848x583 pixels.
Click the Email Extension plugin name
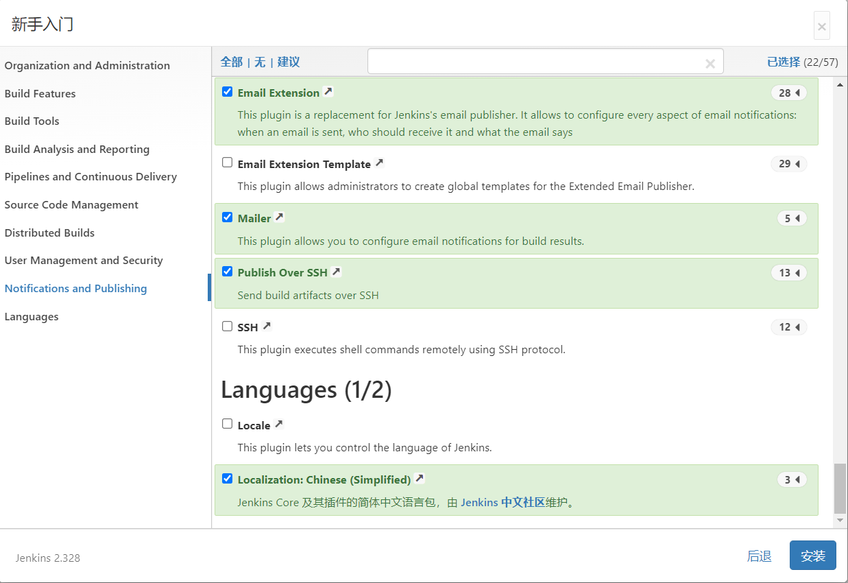pyautogui.click(x=278, y=93)
